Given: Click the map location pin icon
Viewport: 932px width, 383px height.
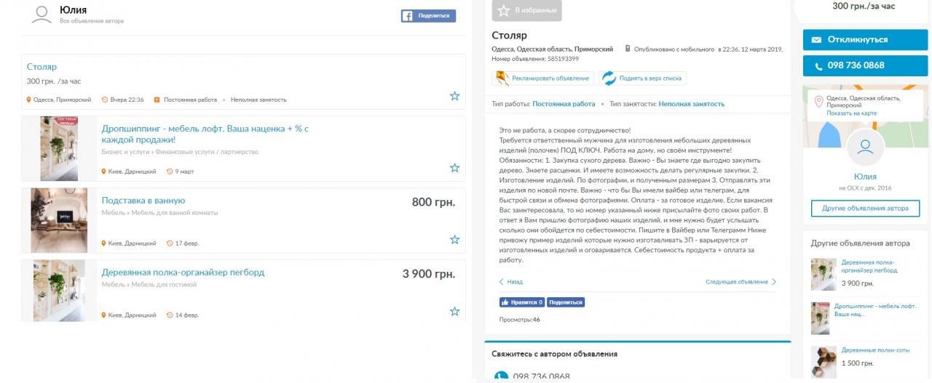Looking at the screenshot, I should tap(819, 102).
